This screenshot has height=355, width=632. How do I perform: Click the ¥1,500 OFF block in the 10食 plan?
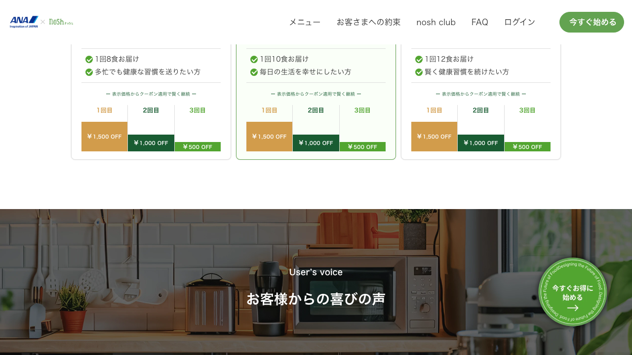coord(269,137)
